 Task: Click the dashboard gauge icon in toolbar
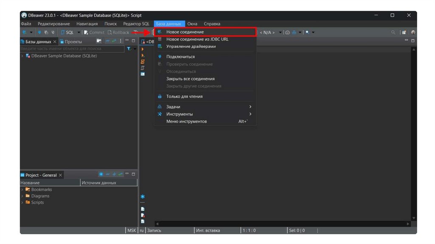(x=287, y=32)
